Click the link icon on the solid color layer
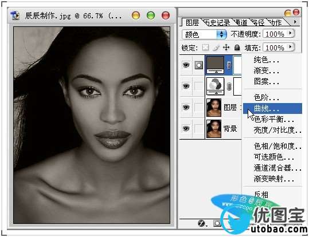309x237 pixels. point(229,65)
